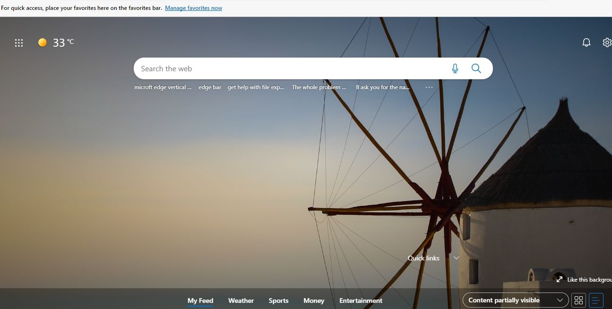Open the app launcher grid icon
612x309 pixels.
[x=19, y=43]
